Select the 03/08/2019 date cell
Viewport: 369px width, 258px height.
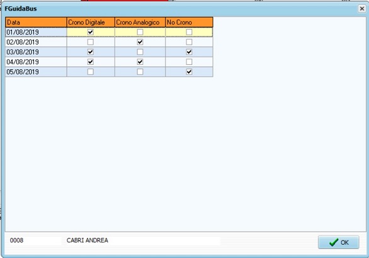click(x=36, y=52)
